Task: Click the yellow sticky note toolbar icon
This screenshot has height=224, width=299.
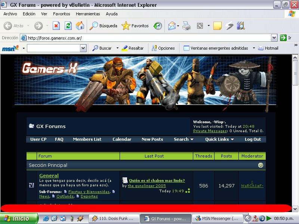Action: coord(218,26)
